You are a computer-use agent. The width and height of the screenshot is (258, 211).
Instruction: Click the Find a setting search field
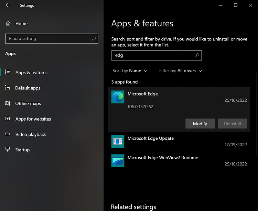(52, 39)
